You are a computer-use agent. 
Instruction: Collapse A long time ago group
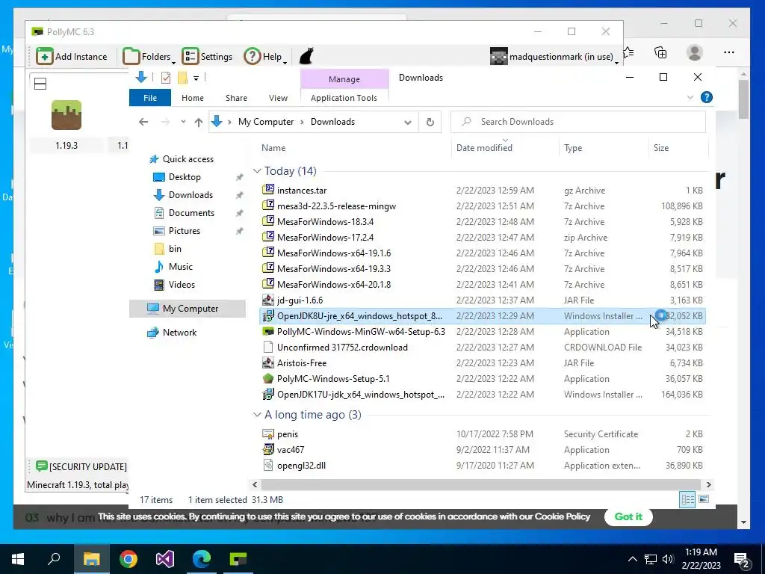pyautogui.click(x=257, y=414)
